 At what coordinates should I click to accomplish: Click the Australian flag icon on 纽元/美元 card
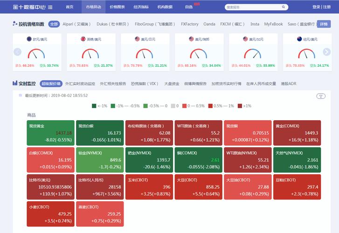tap(299, 40)
